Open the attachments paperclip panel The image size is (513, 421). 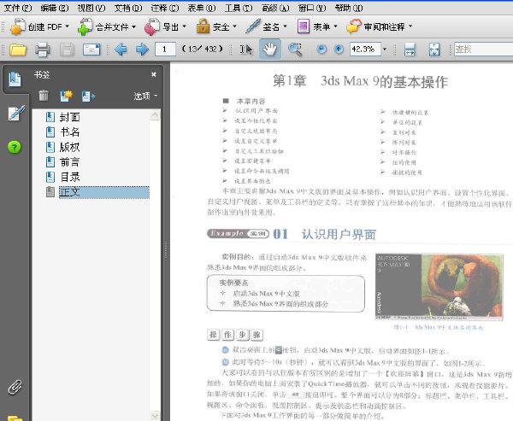pyautogui.click(x=15, y=388)
